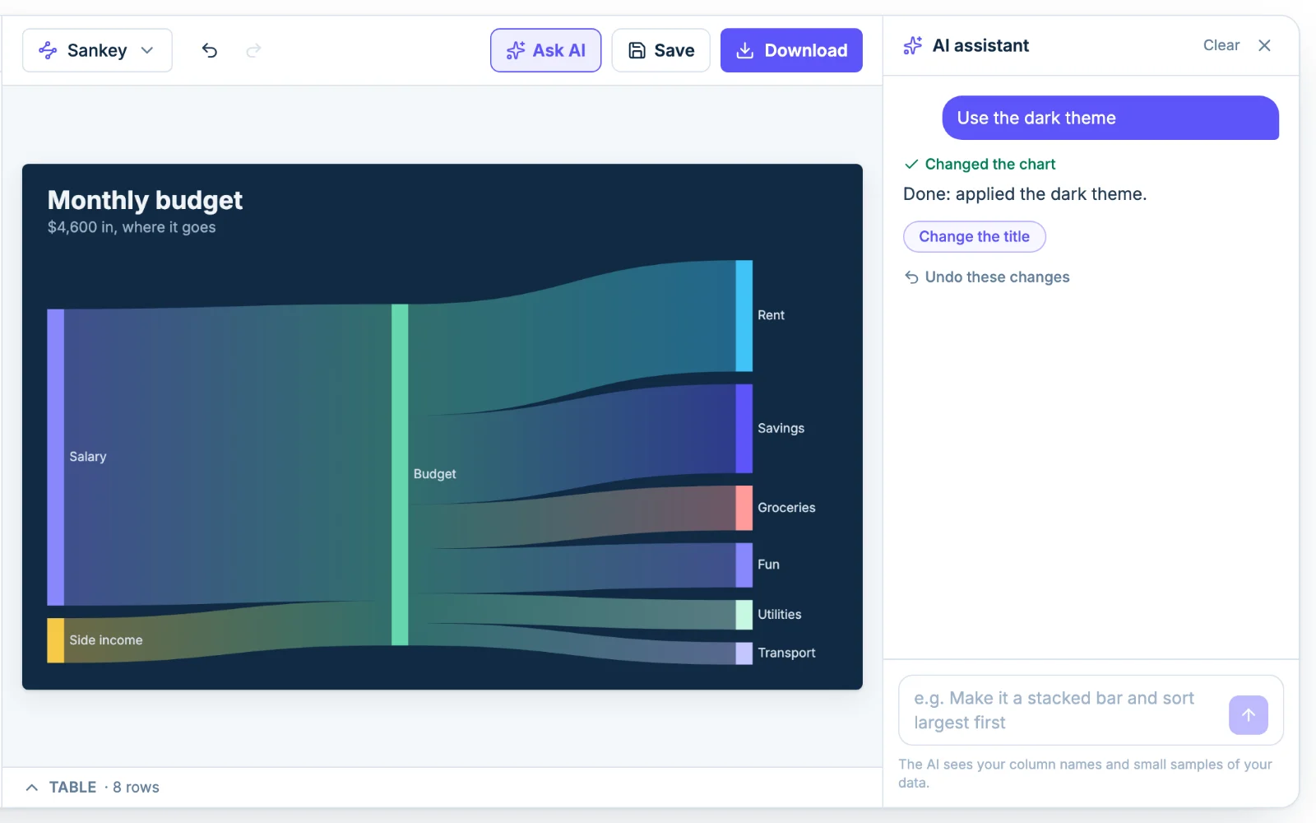This screenshot has width=1316, height=823.
Task: Save the chart with Save button
Action: click(660, 50)
